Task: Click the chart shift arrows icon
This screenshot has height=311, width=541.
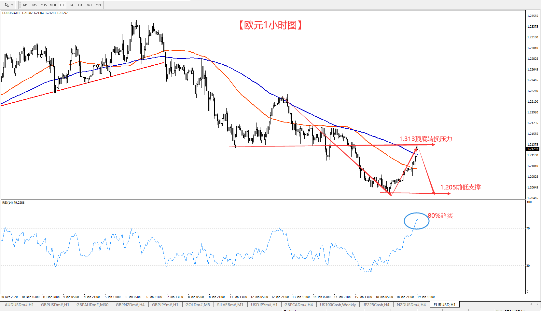Action: tap(7, 5)
